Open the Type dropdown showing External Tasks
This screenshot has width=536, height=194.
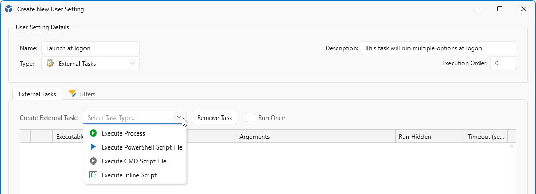point(91,63)
